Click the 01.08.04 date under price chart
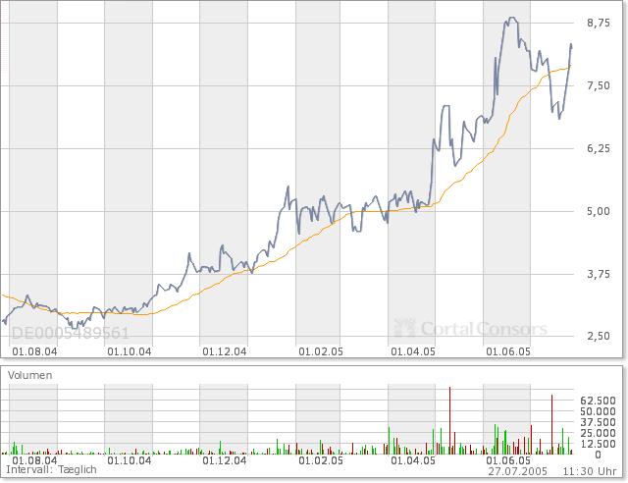Image resolution: width=628 pixels, height=483 pixels. [x=34, y=351]
